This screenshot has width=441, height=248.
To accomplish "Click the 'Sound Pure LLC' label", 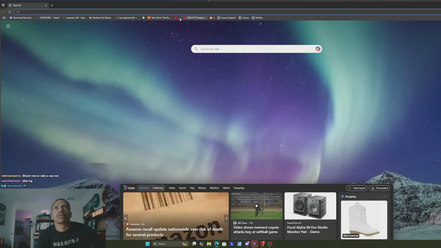I will click(294, 223).
